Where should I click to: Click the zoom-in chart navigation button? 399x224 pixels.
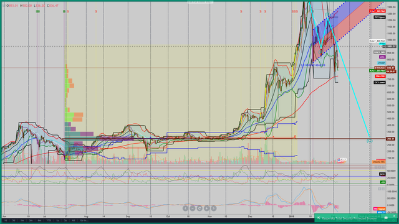pyautogui.click(x=206, y=208)
